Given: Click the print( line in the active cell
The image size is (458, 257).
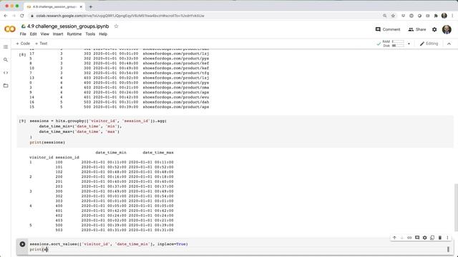Looking at the screenshot, I should 39,249.
